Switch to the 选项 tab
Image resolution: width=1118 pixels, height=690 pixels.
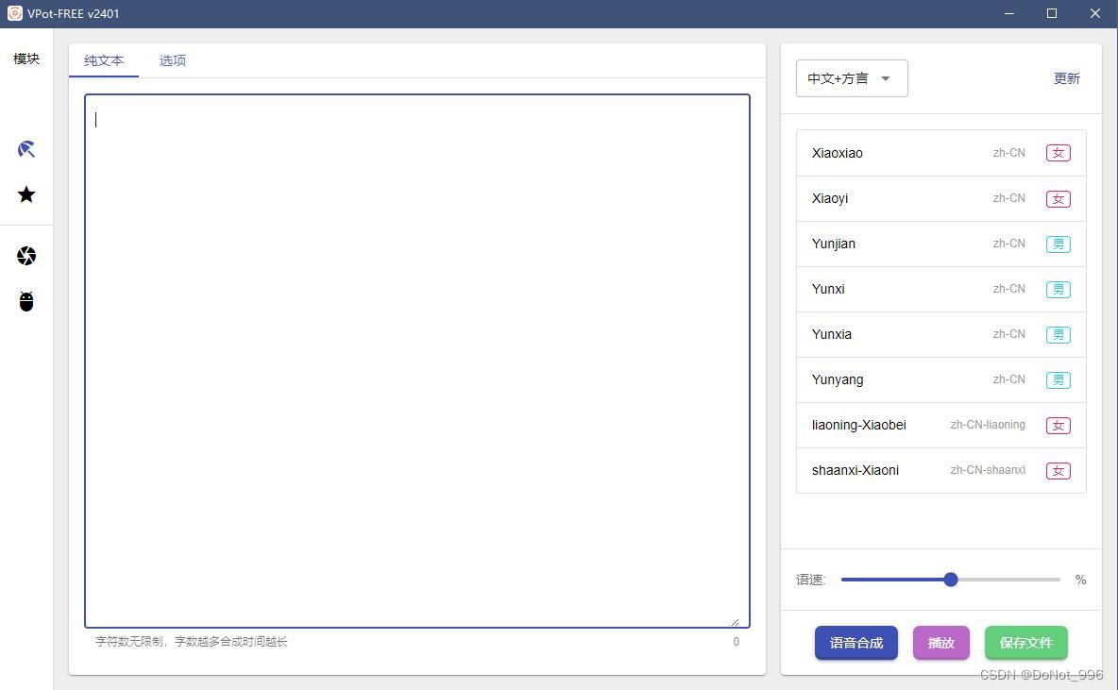pos(173,60)
